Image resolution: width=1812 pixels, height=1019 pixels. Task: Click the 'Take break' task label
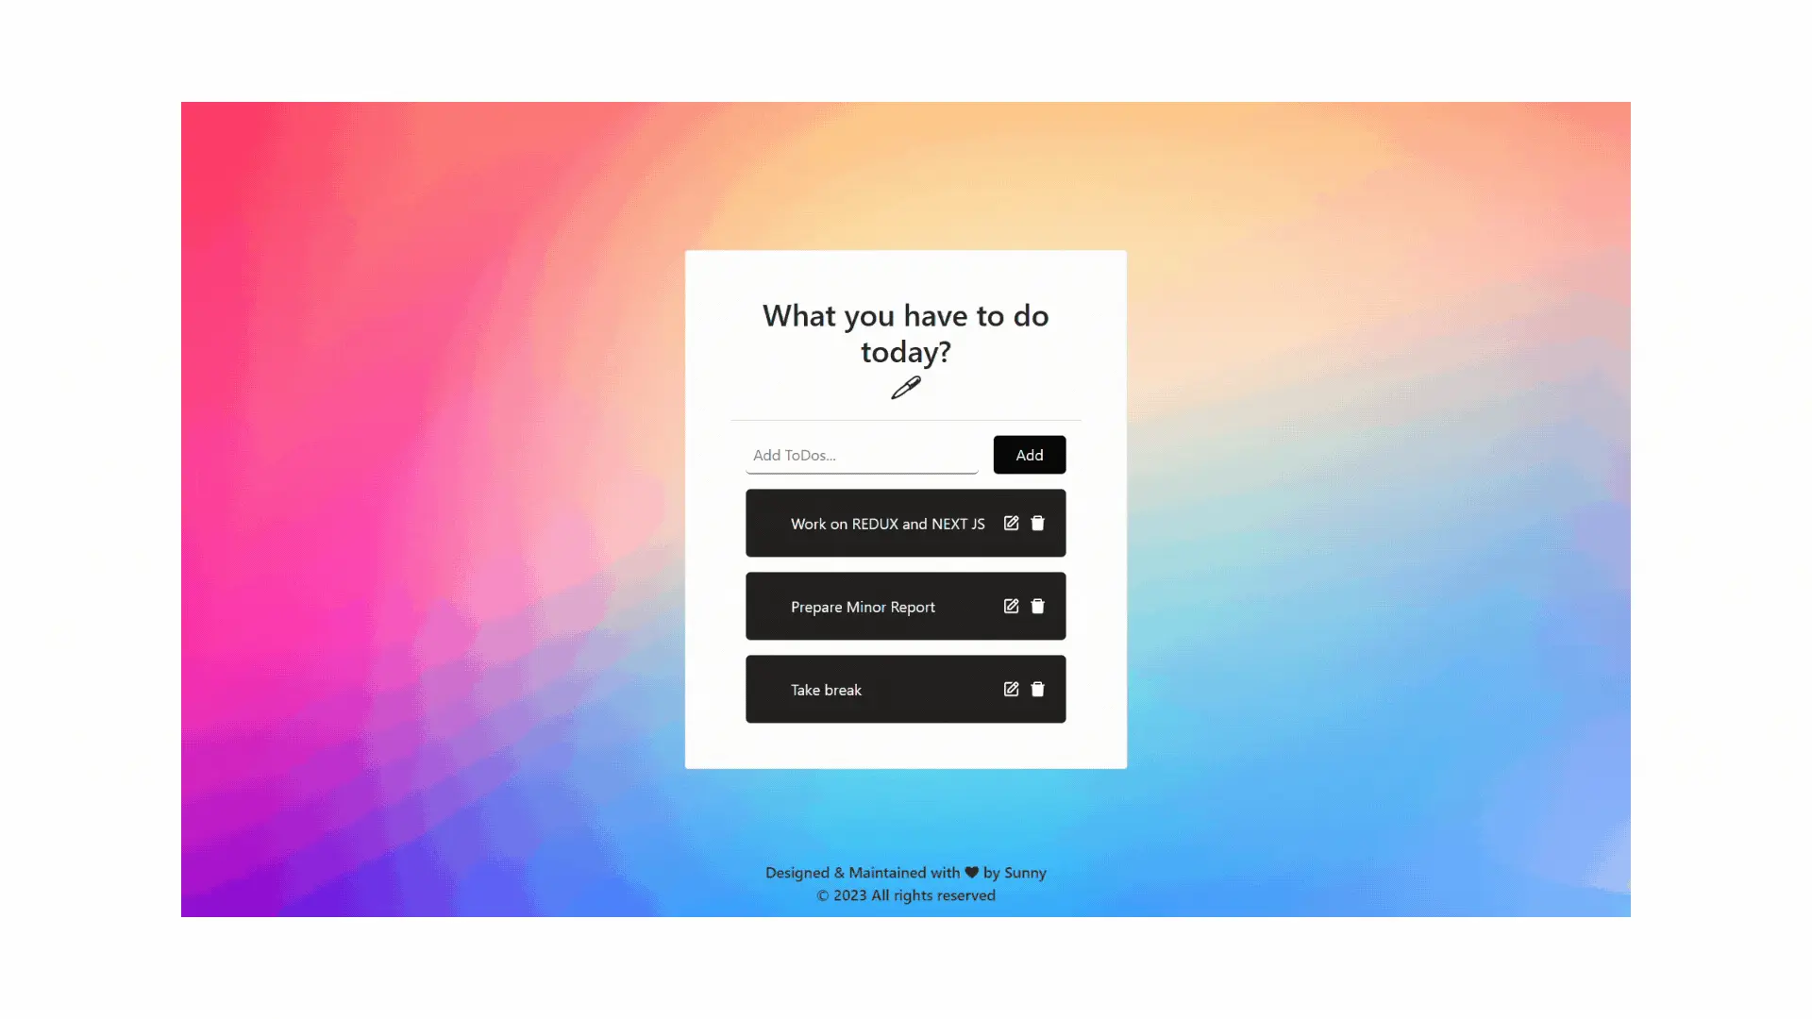click(x=827, y=690)
